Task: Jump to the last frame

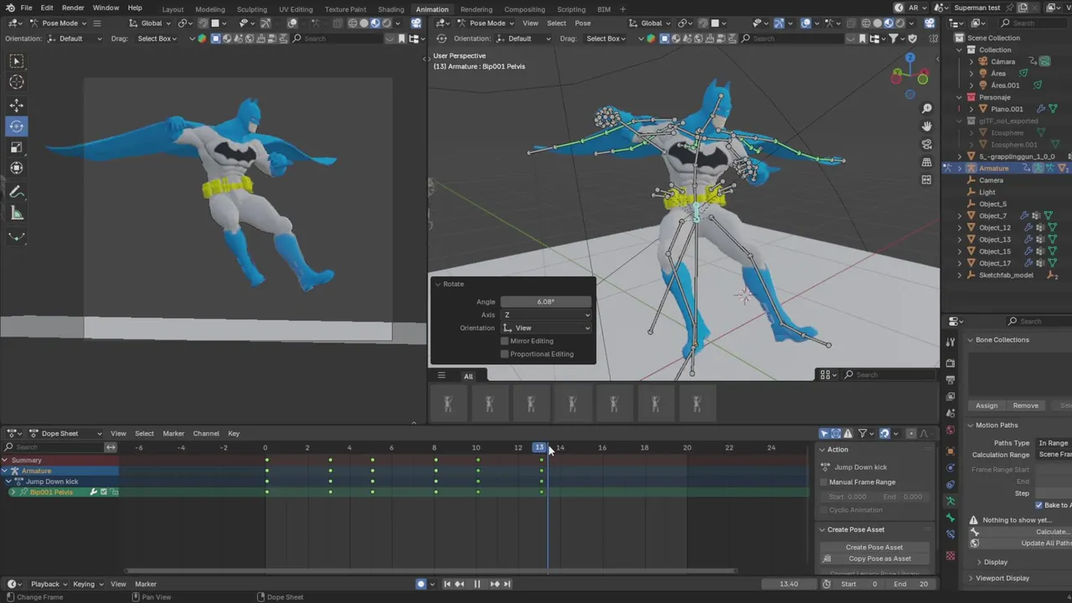Action: pos(507,584)
